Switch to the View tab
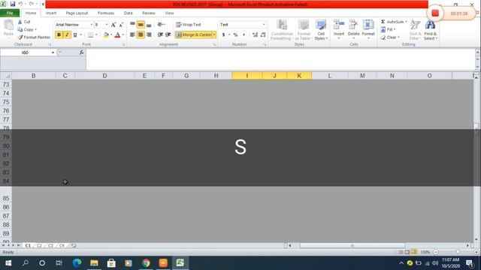The image size is (481, 270). click(x=169, y=13)
